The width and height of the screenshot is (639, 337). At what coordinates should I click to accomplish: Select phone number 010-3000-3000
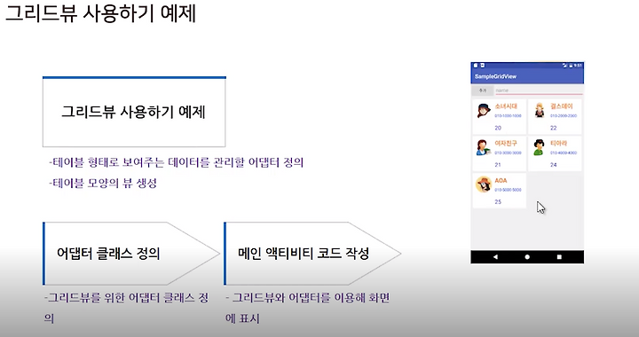point(508,153)
